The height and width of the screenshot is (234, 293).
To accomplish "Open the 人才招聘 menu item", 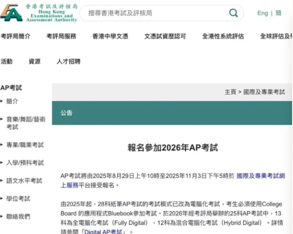I will tap(68, 61).
